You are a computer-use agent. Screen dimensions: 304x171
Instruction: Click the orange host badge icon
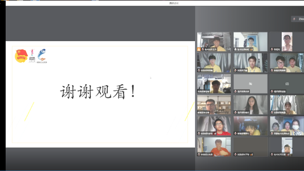point(199,49)
